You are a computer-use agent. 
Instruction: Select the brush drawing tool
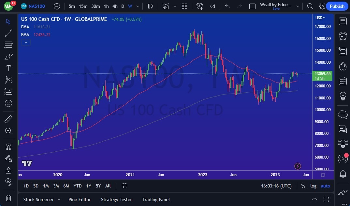(8, 57)
